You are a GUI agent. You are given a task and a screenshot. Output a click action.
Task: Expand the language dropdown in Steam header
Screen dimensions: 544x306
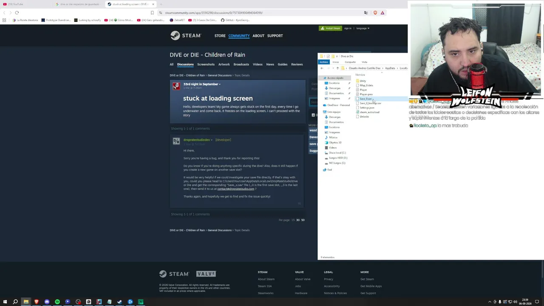[x=363, y=28]
